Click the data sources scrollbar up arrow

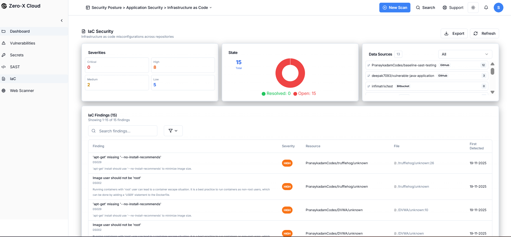coord(492,64)
